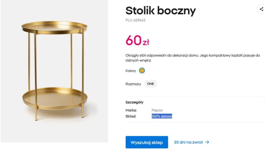Click the highlighted 100% żelazo text

tap(162, 116)
